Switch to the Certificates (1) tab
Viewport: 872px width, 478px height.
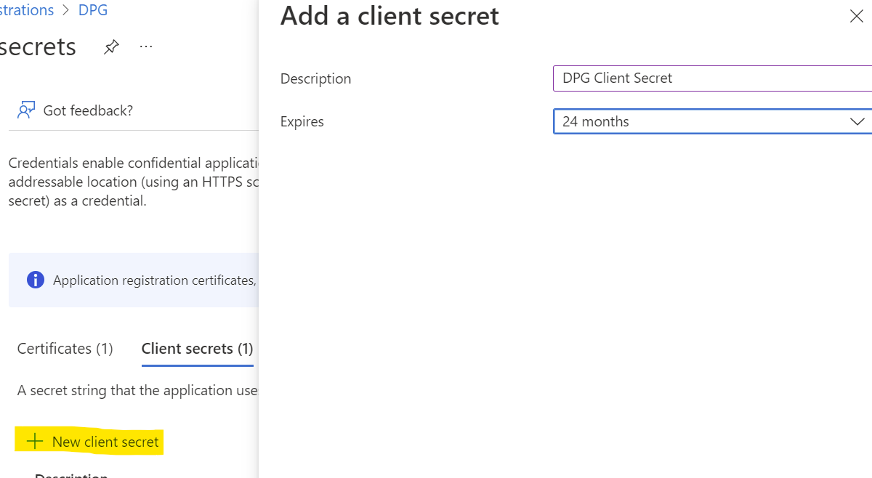(x=65, y=349)
